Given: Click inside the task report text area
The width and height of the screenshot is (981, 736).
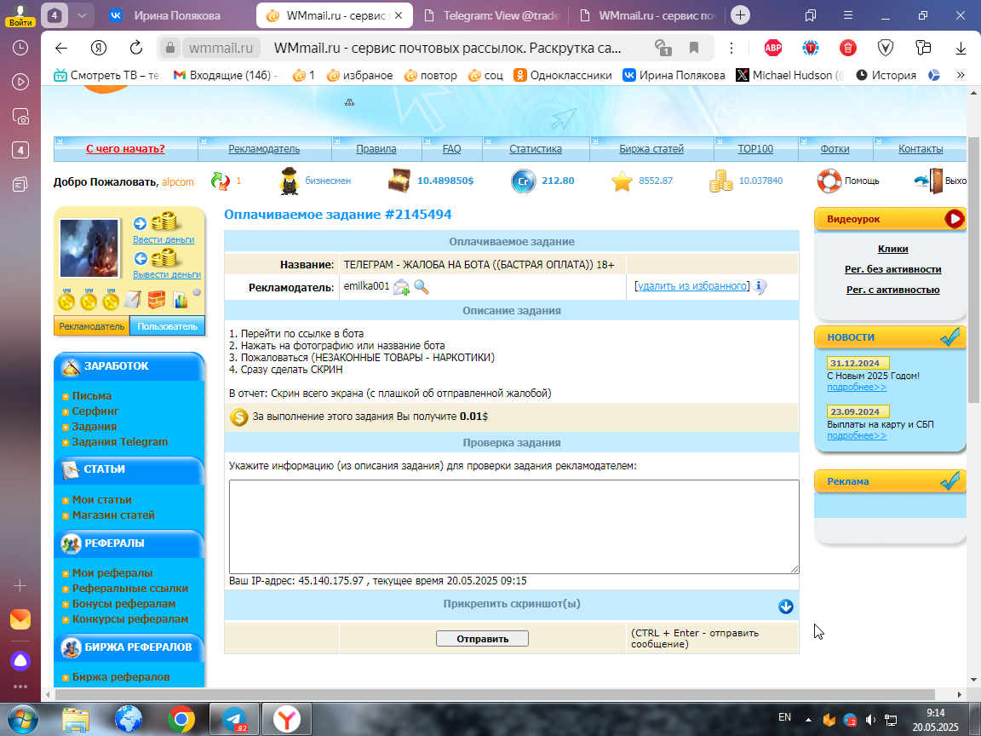Looking at the screenshot, I should [x=513, y=526].
